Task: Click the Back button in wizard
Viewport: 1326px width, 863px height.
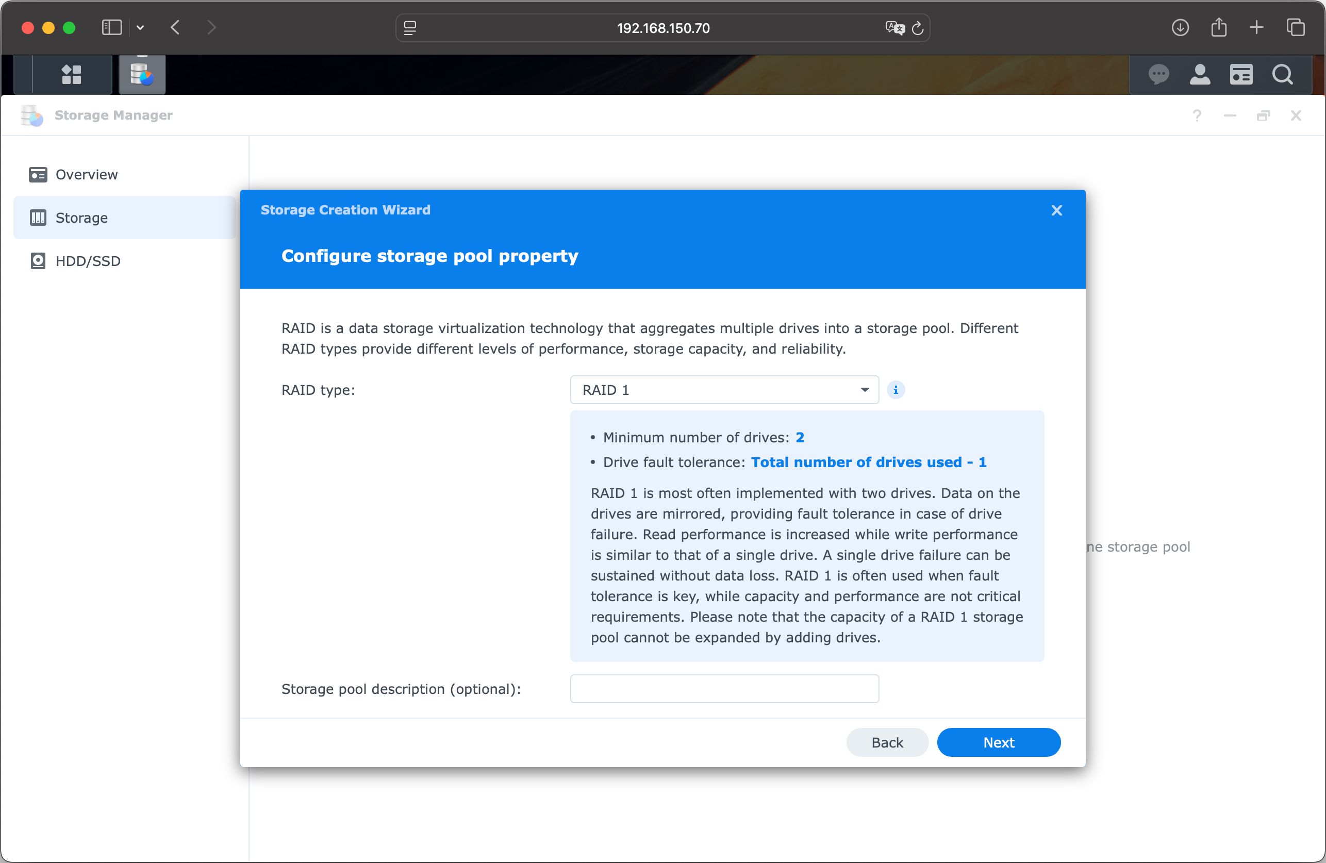Action: pyautogui.click(x=887, y=742)
